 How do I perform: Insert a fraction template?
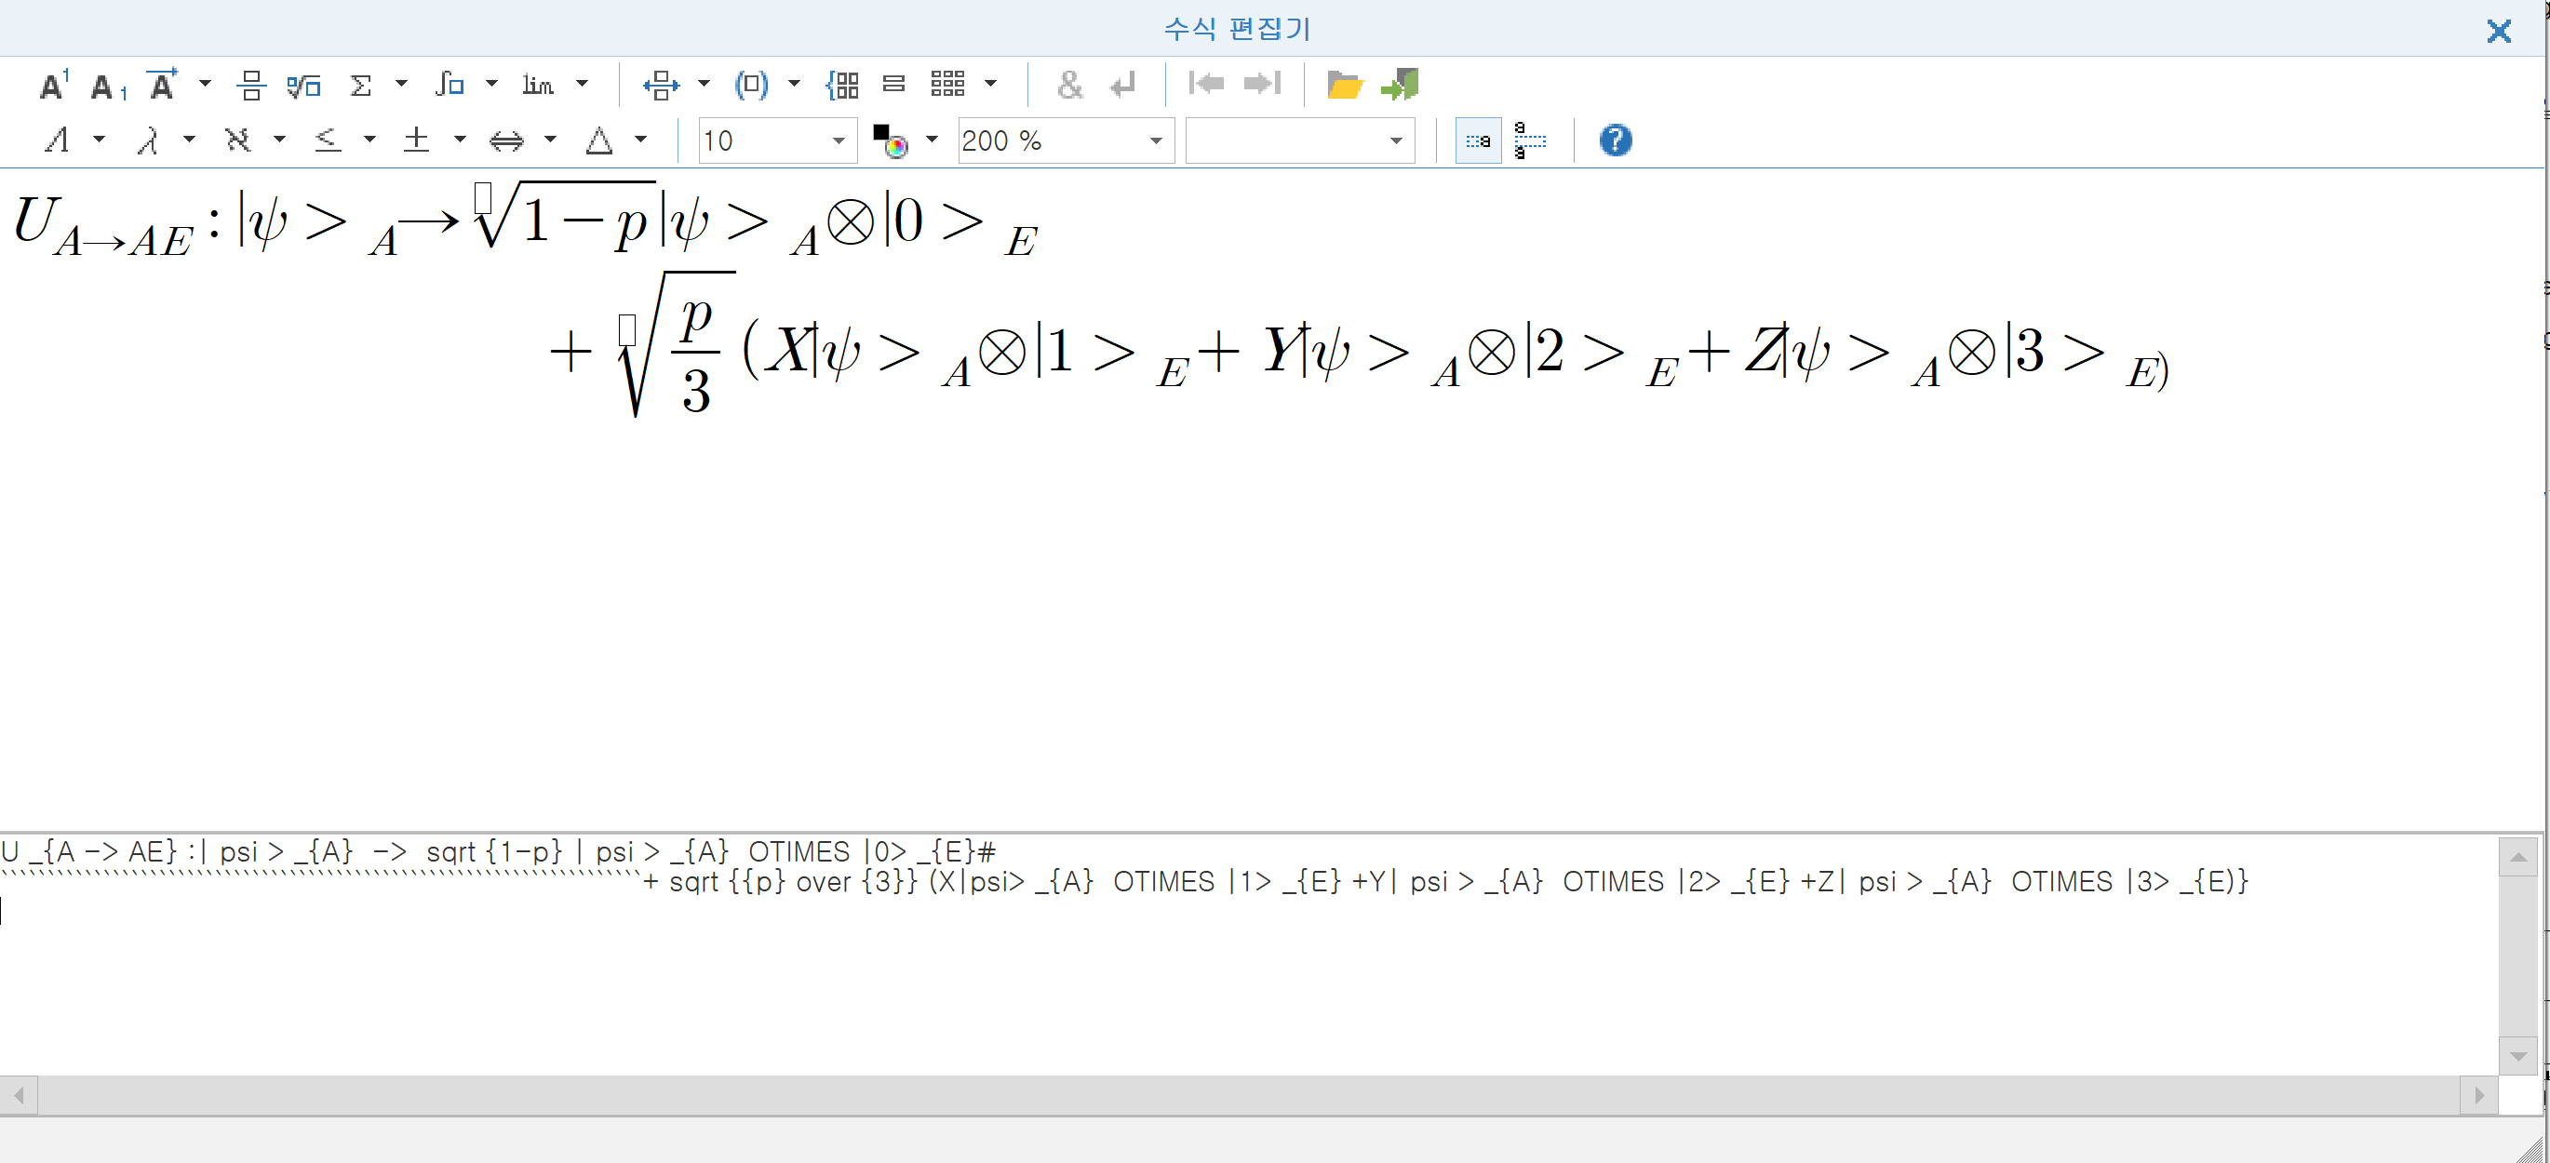[250, 85]
